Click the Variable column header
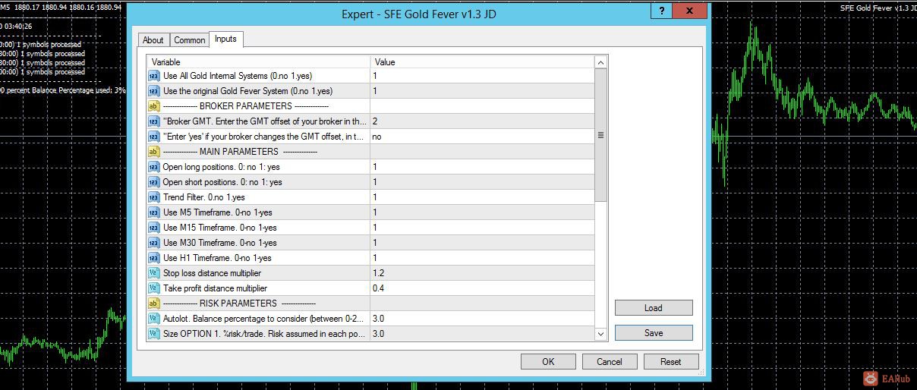The image size is (917, 390). (258, 62)
